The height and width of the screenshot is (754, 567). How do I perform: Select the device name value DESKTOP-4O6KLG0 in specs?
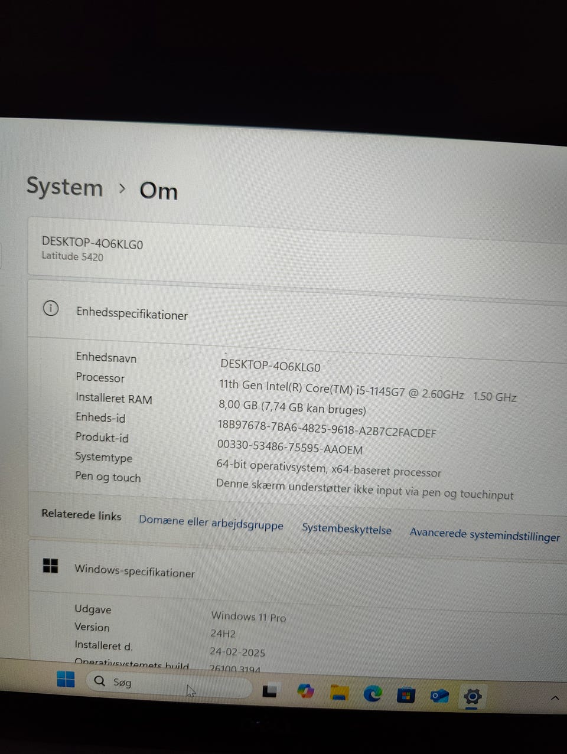tap(270, 367)
